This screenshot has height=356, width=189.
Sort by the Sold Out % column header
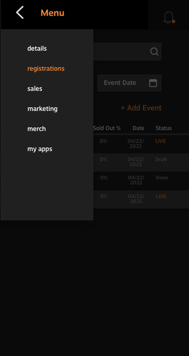pyautogui.click(x=107, y=128)
